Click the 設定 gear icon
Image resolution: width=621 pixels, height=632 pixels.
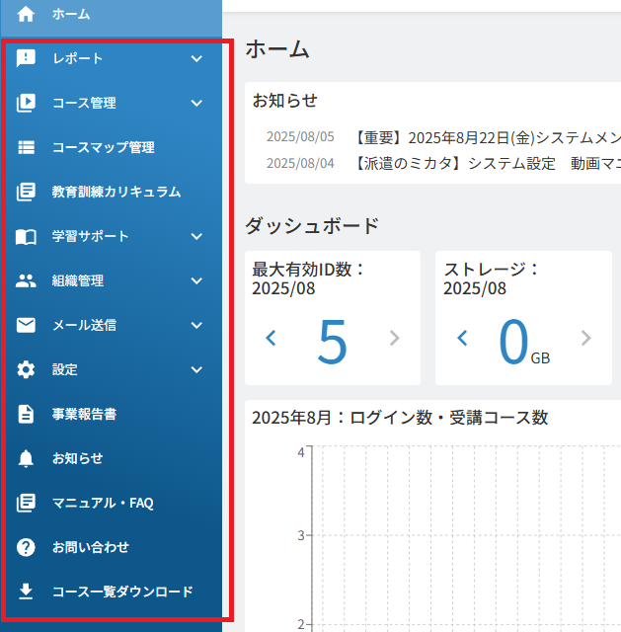tap(26, 369)
